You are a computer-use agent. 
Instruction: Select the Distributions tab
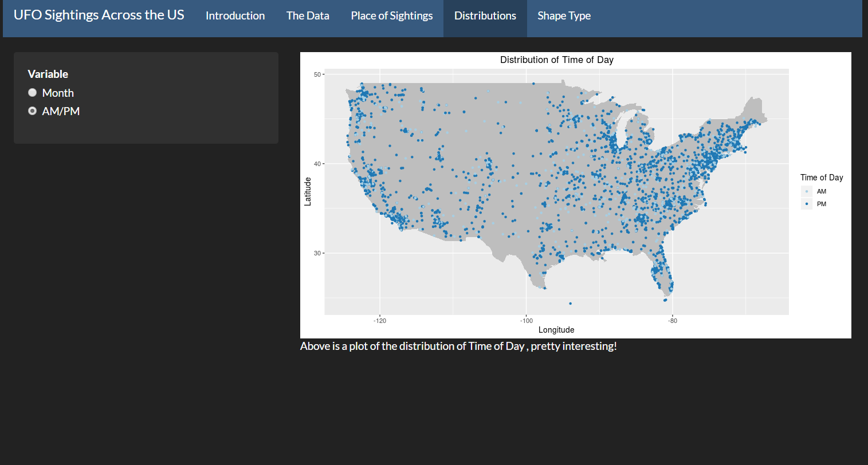tap(485, 16)
